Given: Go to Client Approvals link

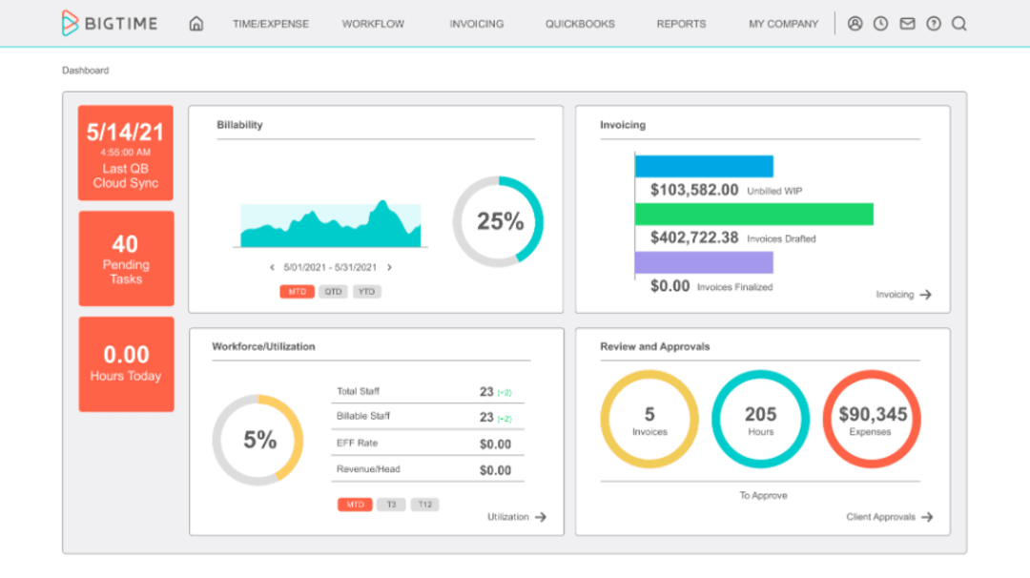Looking at the screenshot, I should point(880,517).
